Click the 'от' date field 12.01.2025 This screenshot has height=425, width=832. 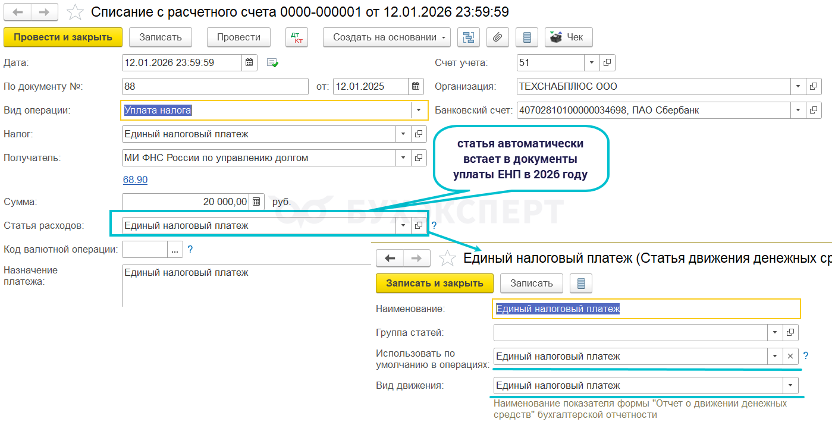371,86
